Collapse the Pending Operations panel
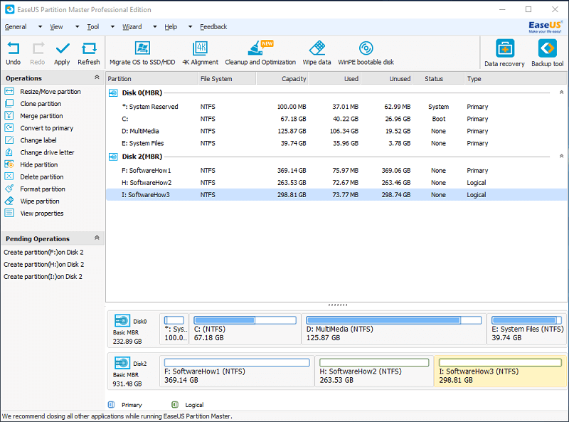This screenshot has height=422, width=569. pyautogui.click(x=97, y=238)
